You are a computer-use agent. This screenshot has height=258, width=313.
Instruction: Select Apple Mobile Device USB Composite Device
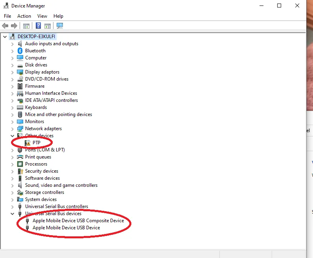tap(78, 221)
